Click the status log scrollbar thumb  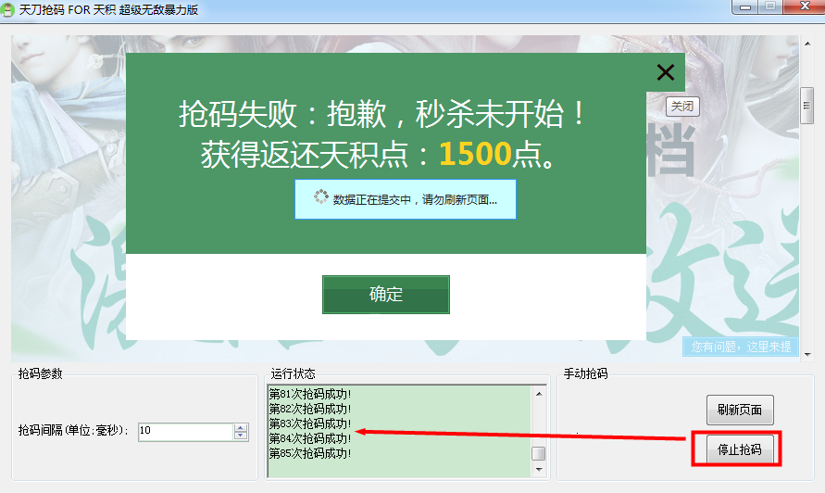pos(539,453)
